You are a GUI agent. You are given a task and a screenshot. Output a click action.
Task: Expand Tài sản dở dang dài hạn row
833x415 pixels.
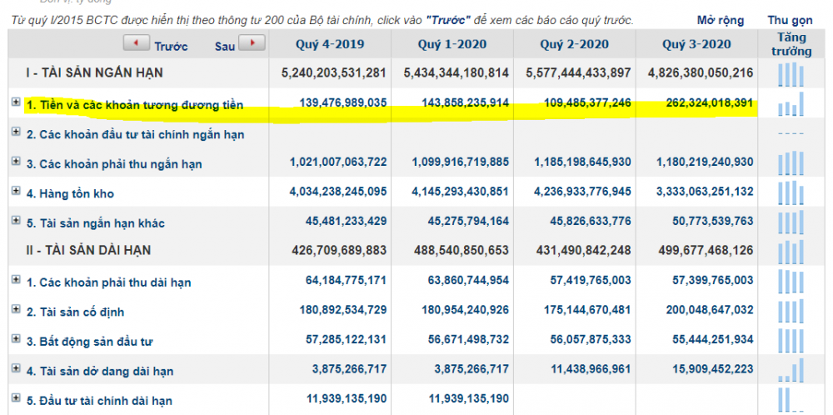click(16, 368)
